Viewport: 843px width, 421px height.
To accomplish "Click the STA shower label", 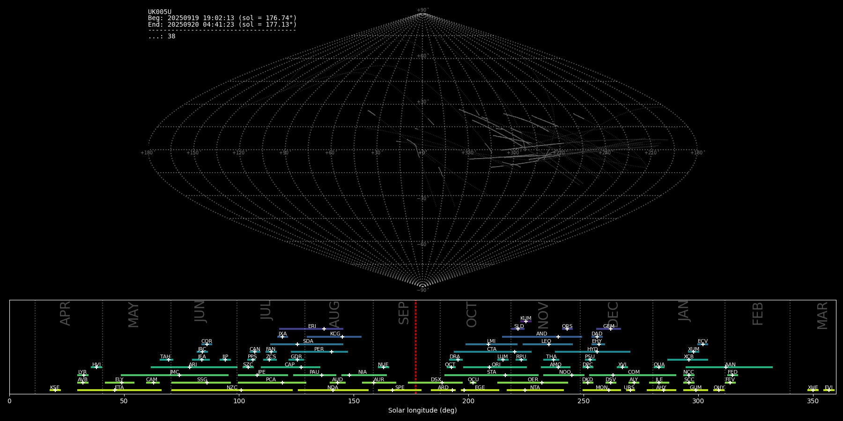I will tap(491, 372).
